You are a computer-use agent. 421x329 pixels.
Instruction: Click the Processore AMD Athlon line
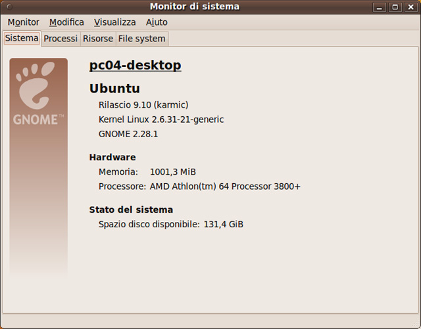click(x=199, y=186)
